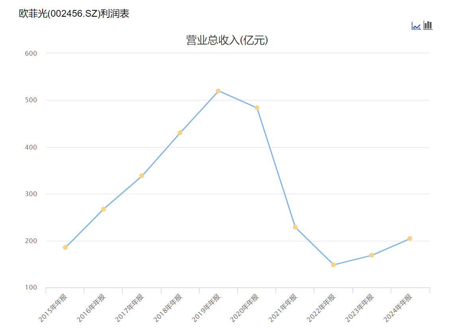Click the x-axis label 2018年年报

tap(168, 308)
